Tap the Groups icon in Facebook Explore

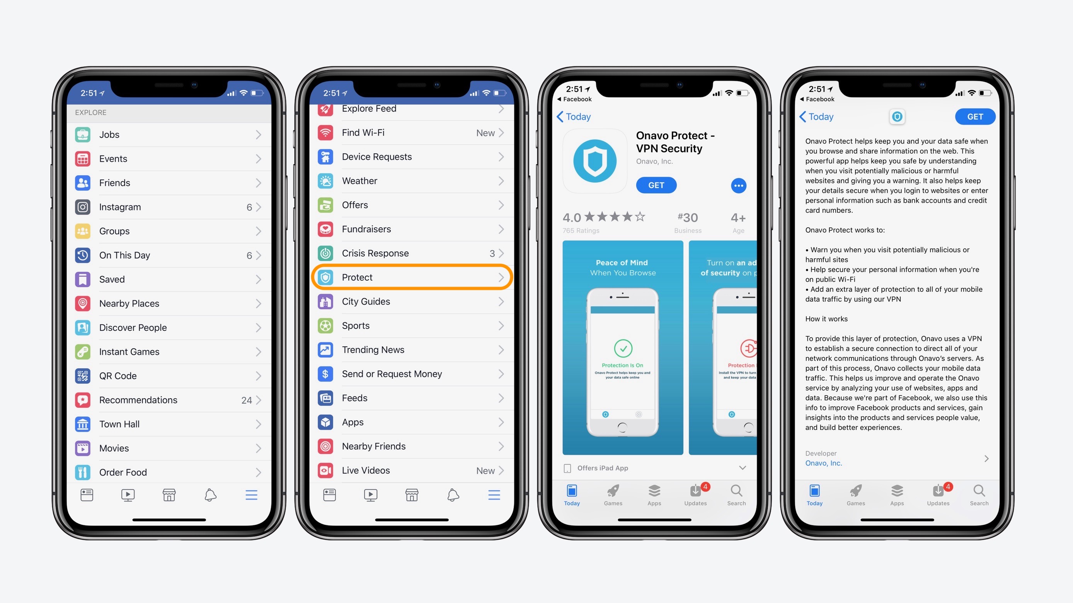(83, 230)
